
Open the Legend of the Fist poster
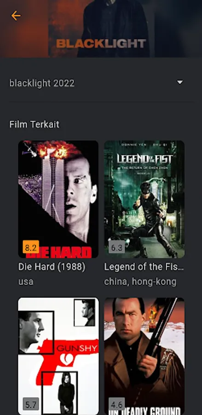(144, 199)
